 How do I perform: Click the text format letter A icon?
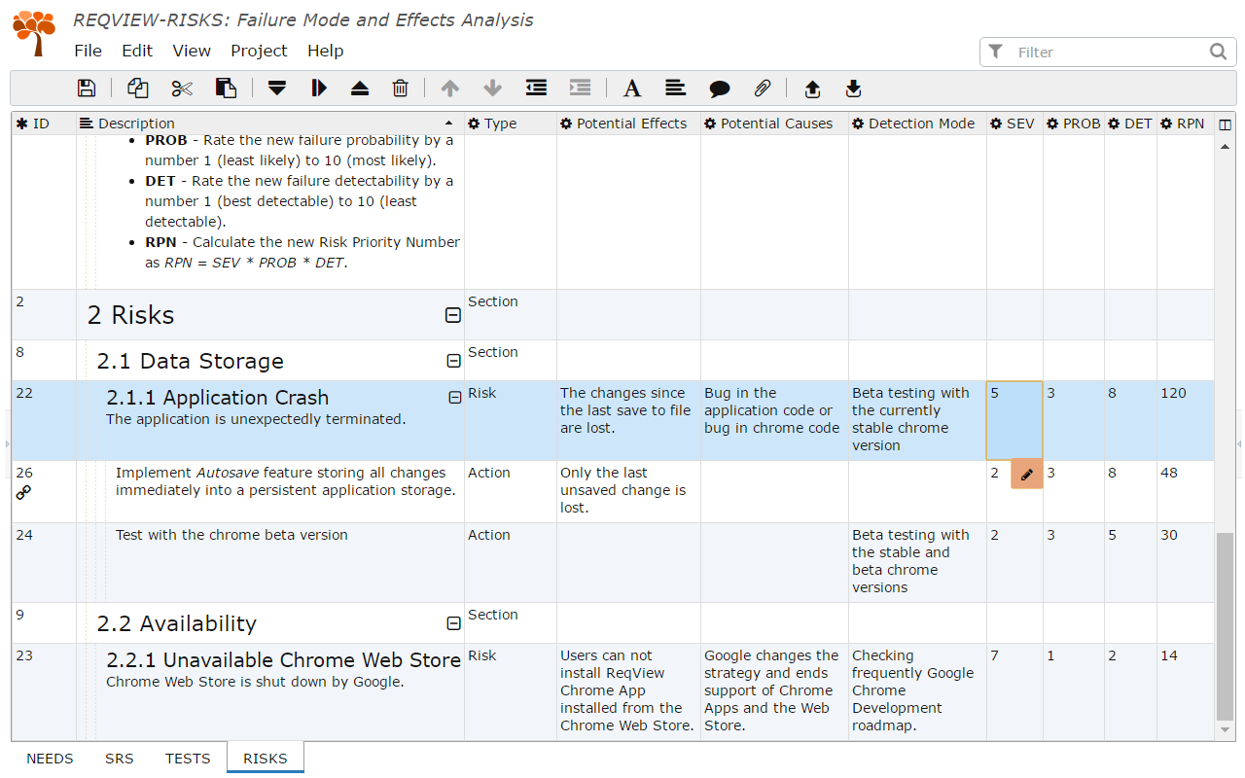[x=632, y=88]
